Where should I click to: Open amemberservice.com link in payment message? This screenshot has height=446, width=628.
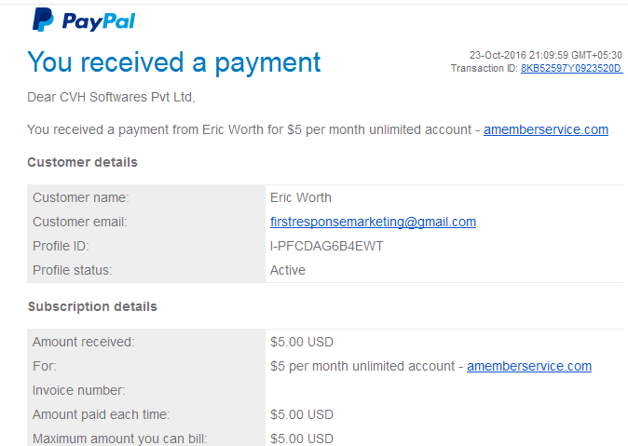(546, 129)
